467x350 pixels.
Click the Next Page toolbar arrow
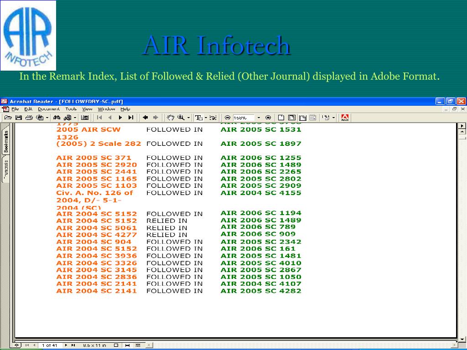click(120, 118)
